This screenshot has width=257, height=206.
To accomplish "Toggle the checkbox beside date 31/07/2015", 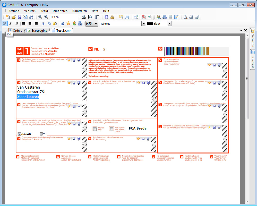I will pyautogui.click(x=19, y=134).
